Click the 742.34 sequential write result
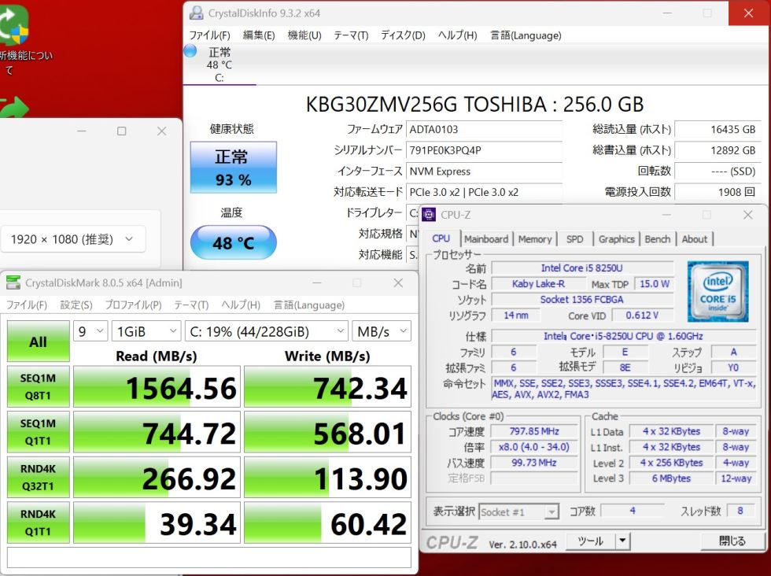This screenshot has width=771, height=576. point(327,386)
